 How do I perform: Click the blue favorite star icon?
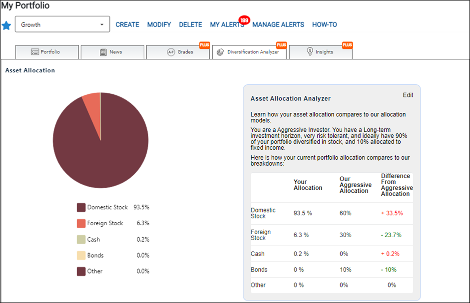[x=6, y=25]
